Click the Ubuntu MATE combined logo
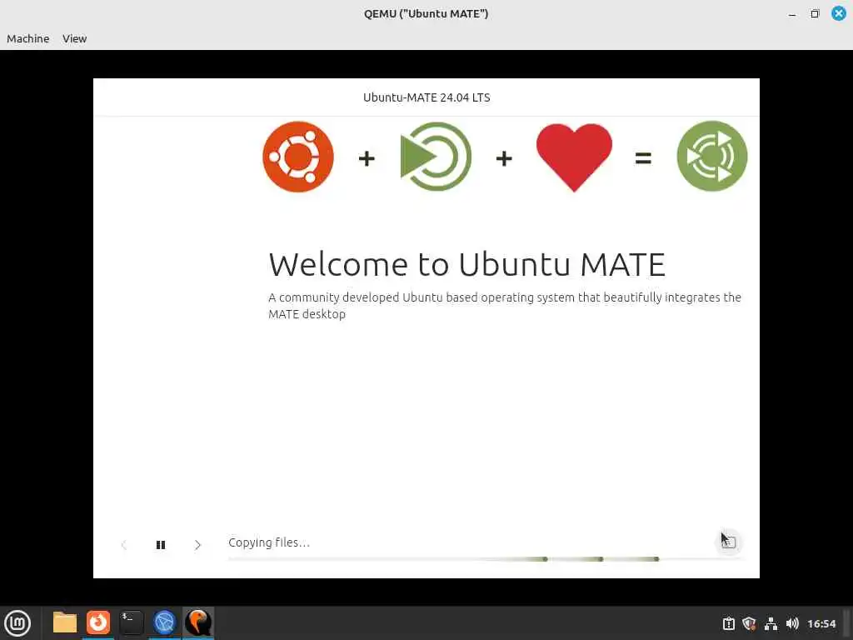The width and height of the screenshot is (853, 640). 712,156
